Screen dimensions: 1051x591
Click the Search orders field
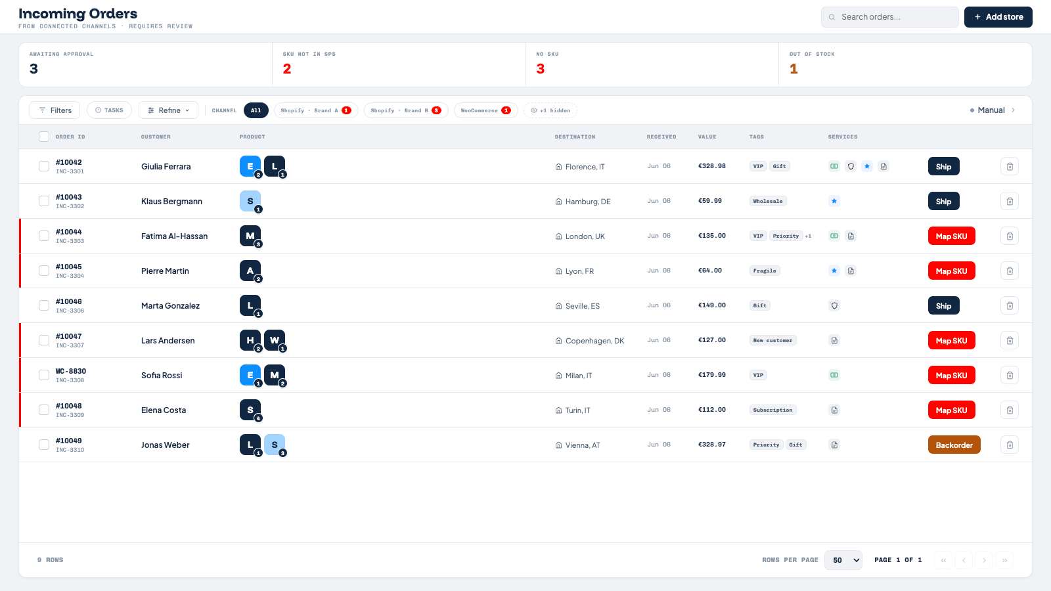tap(890, 17)
